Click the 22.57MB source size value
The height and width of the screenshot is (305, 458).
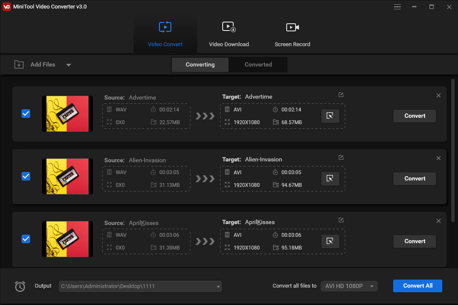point(169,122)
